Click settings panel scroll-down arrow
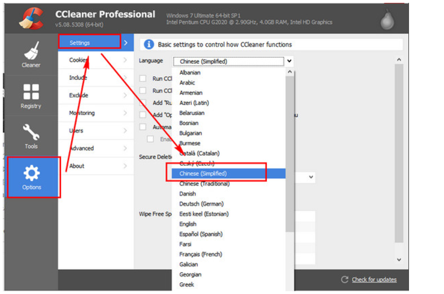 coord(399,260)
